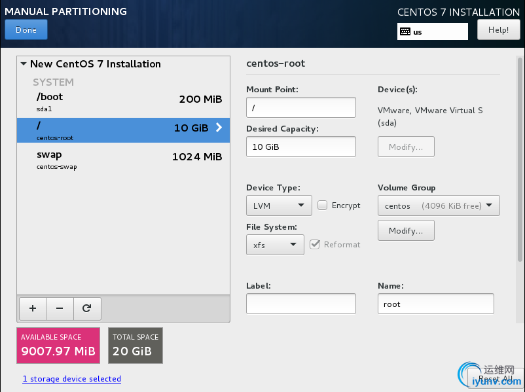Select the / centos-root partition
The width and height of the screenshot is (525, 392).
click(123, 130)
